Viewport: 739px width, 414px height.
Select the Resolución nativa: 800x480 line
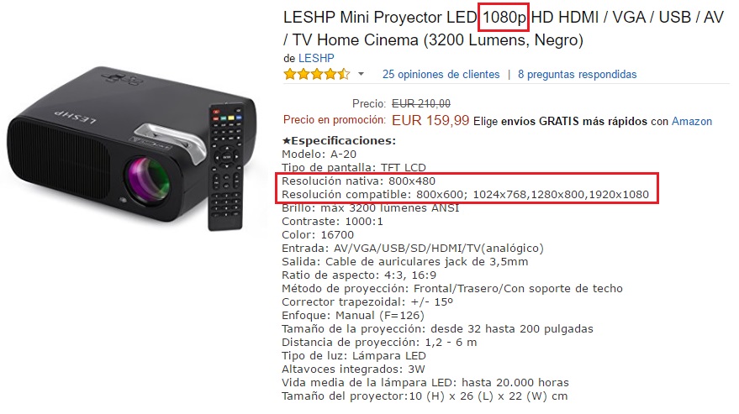click(359, 181)
